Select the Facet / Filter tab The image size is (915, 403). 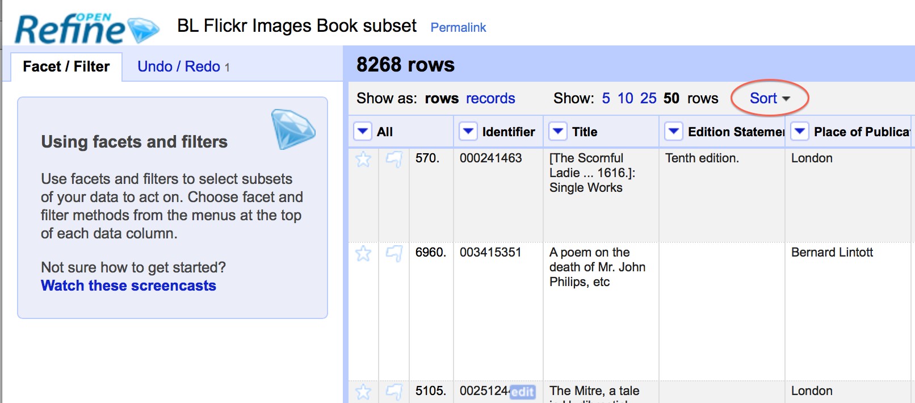tap(66, 66)
